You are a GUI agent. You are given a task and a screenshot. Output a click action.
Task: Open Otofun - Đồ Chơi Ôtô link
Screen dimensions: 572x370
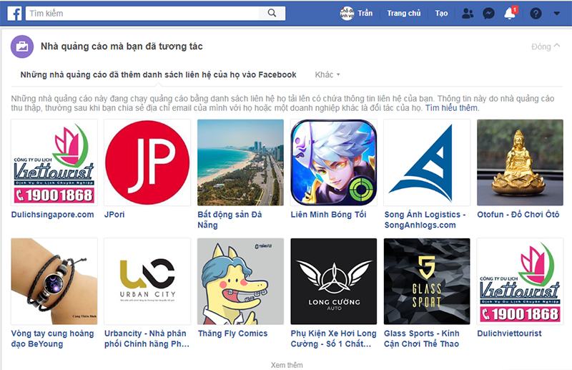click(518, 215)
